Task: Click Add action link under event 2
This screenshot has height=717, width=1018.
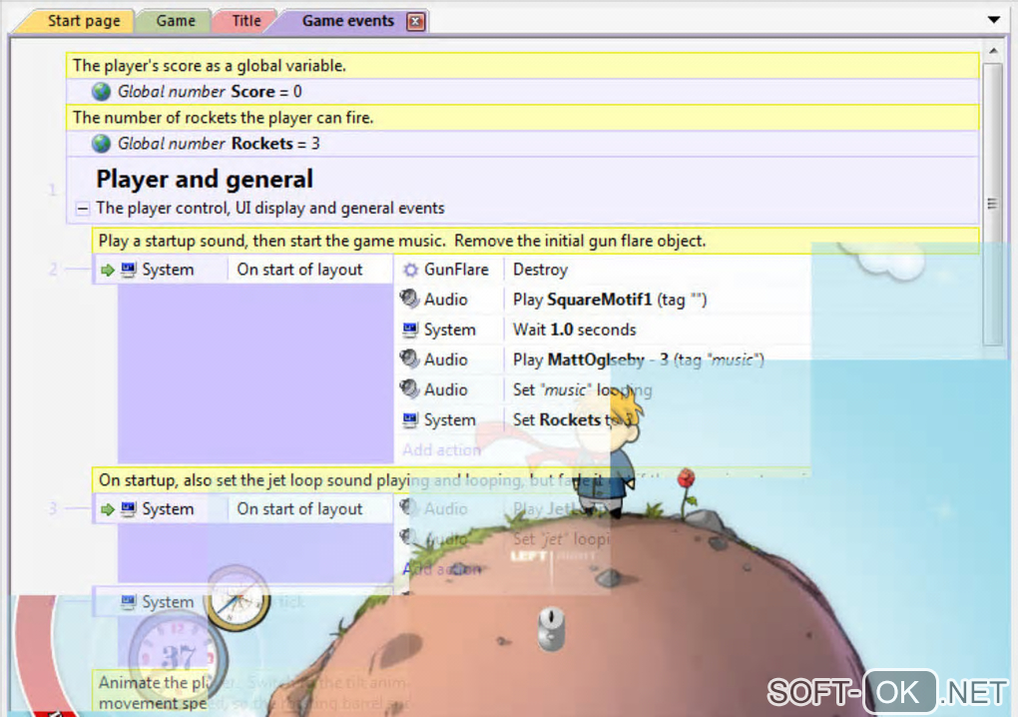Action: click(x=441, y=450)
